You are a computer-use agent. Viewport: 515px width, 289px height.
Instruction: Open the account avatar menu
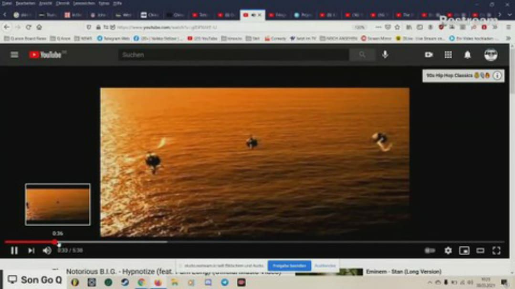(x=491, y=55)
